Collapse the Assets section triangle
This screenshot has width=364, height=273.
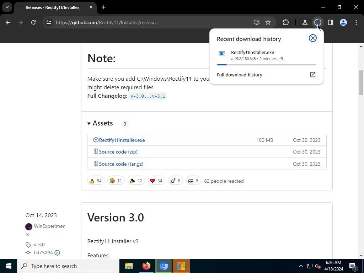click(89, 123)
